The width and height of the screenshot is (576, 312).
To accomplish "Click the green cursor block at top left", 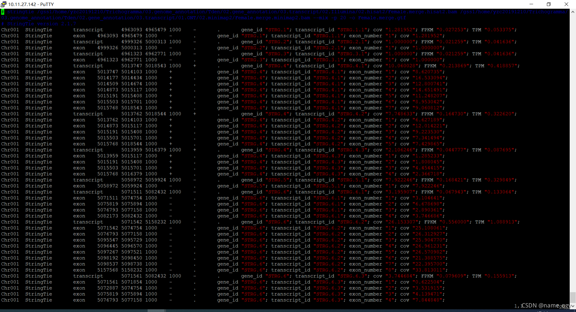I will [3, 12].
